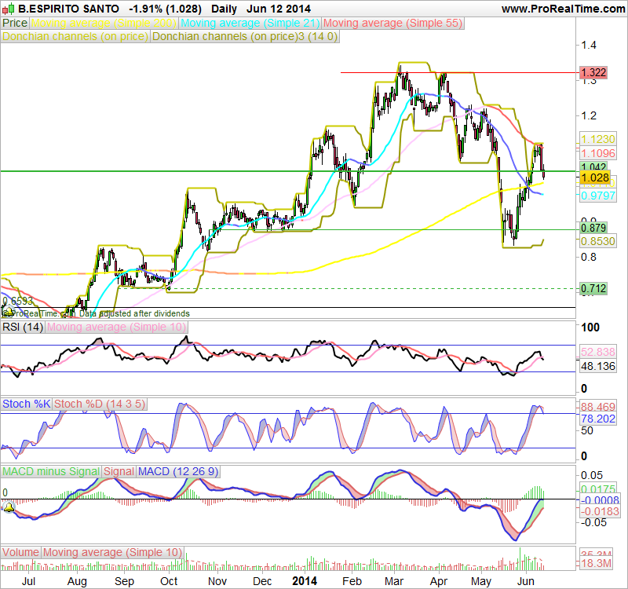Click the volume value 18.3M
This screenshot has width=628, height=589.
596,563
